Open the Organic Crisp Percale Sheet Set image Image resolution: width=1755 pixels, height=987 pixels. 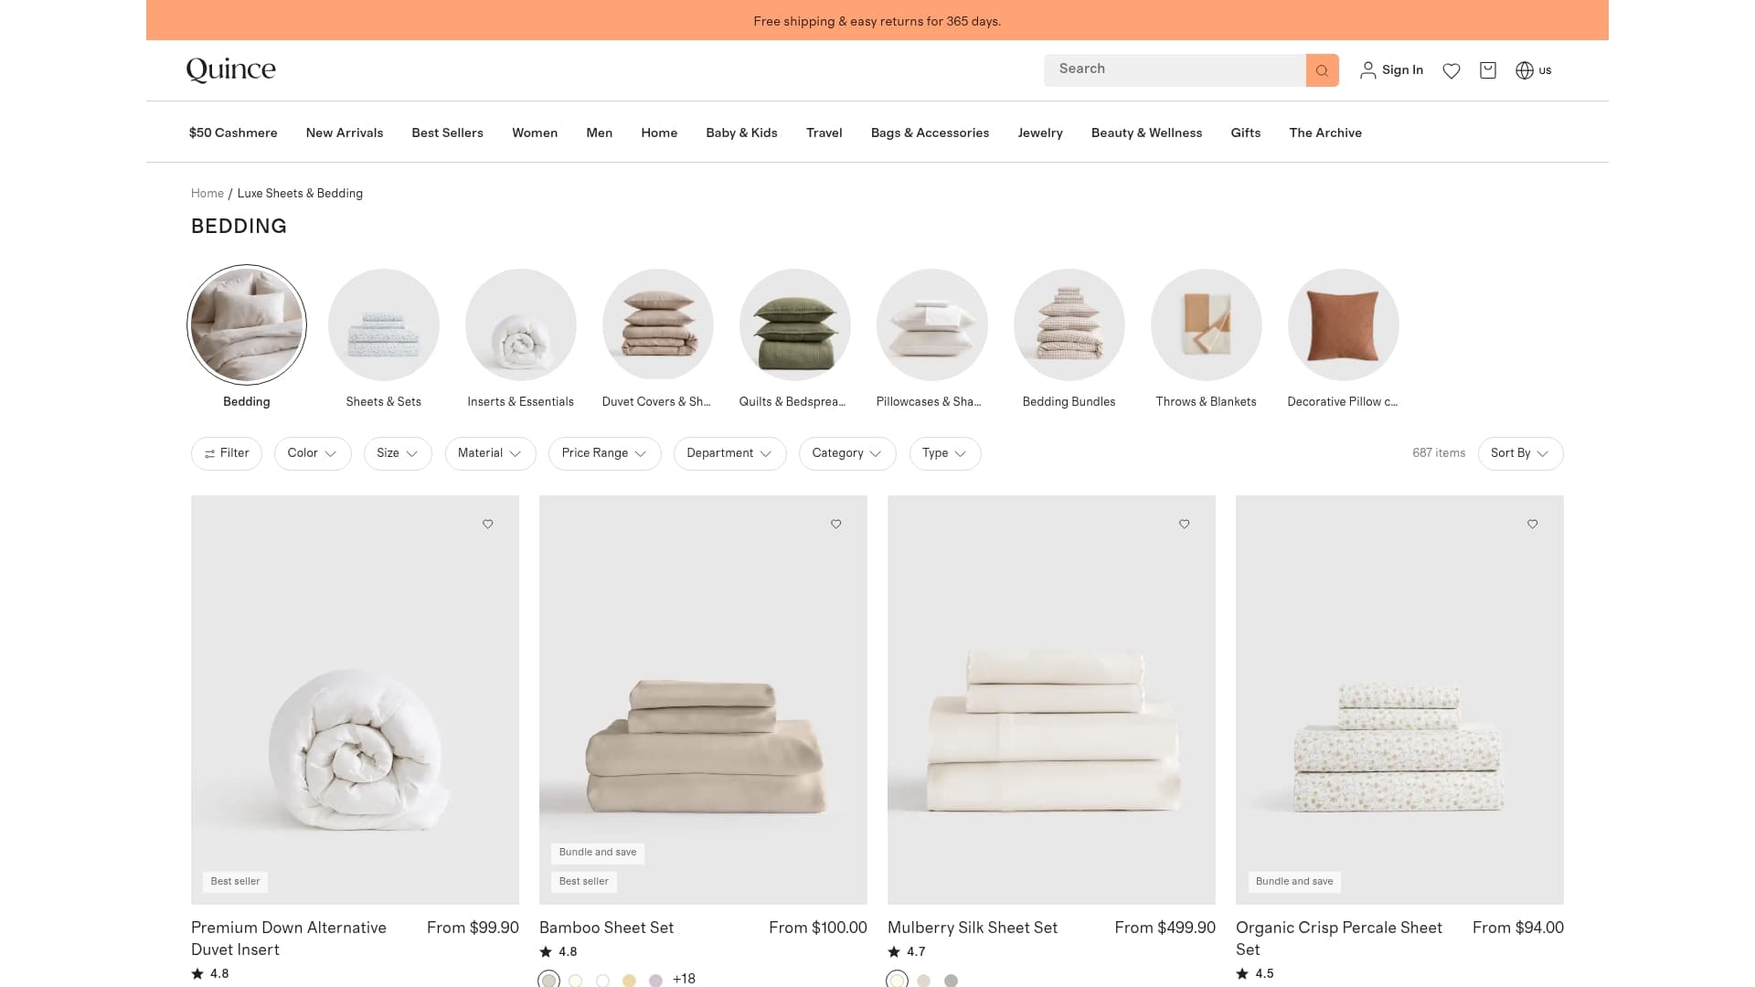pos(1399,700)
